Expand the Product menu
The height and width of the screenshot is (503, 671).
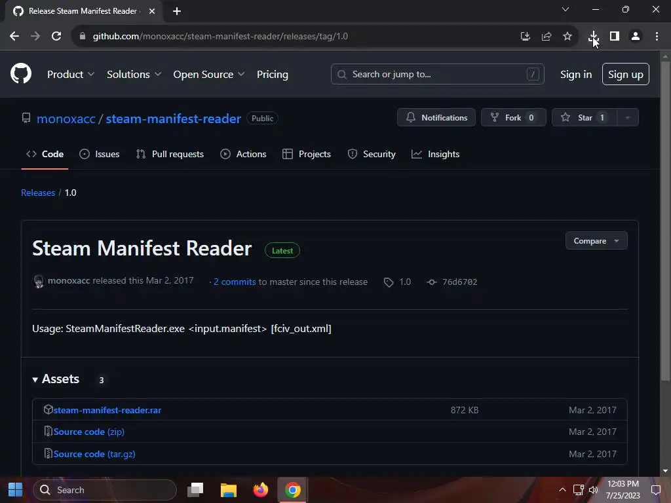71,74
